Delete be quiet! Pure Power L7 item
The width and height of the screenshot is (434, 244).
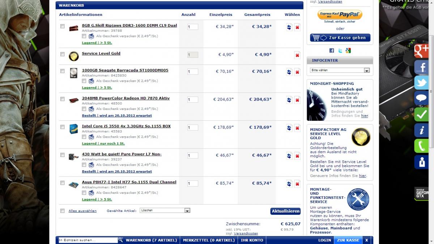click(x=297, y=156)
